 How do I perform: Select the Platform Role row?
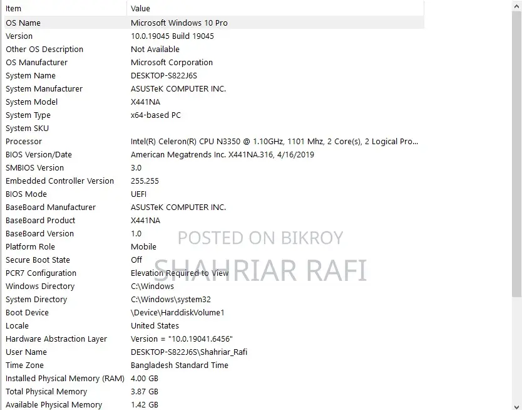point(213,246)
